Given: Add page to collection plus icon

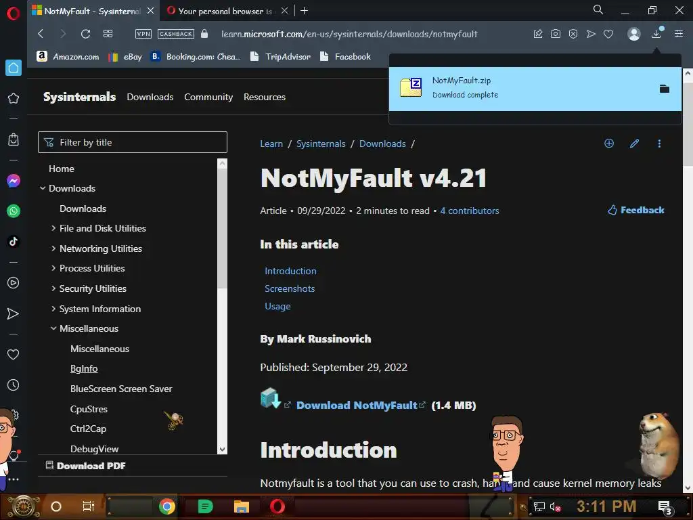Looking at the screenshot, I should (609, 144).
